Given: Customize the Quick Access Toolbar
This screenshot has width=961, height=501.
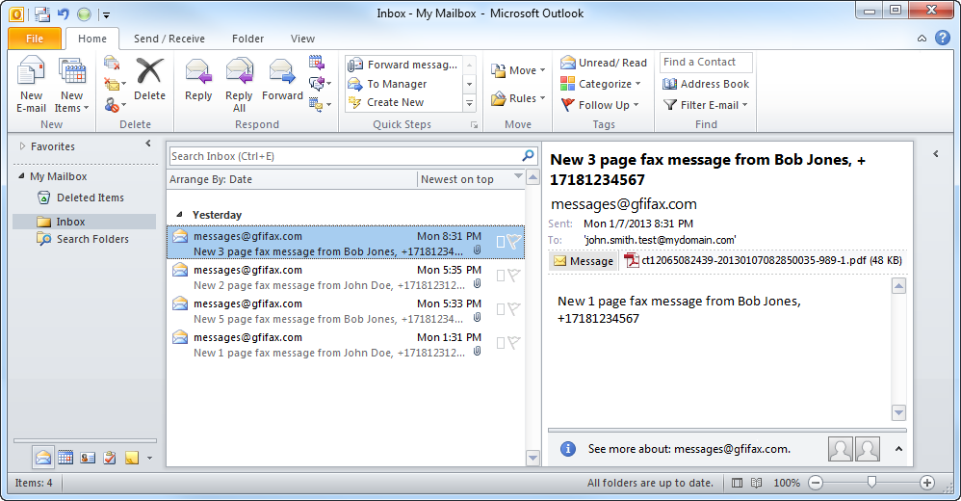Looking at the screenshot, I should 106,14.
